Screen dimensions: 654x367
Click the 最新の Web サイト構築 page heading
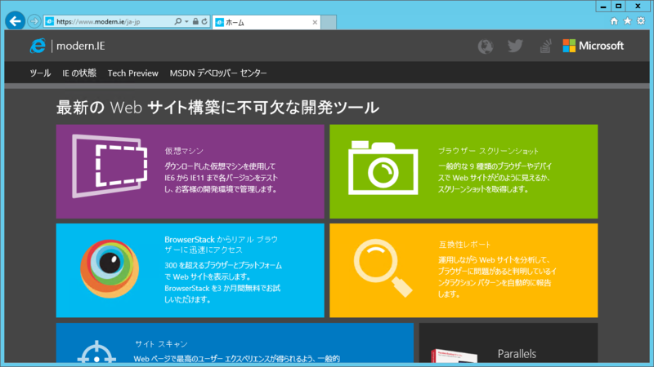point(217,108)
